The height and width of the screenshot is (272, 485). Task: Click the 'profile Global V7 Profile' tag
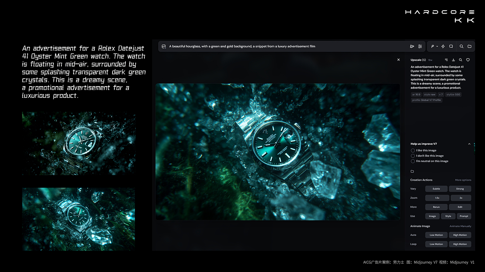(427, 100)
